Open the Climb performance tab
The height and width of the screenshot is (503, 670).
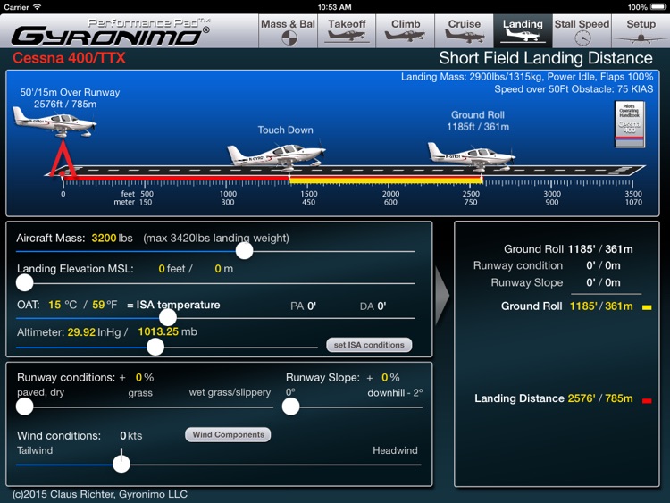[405, 30]
